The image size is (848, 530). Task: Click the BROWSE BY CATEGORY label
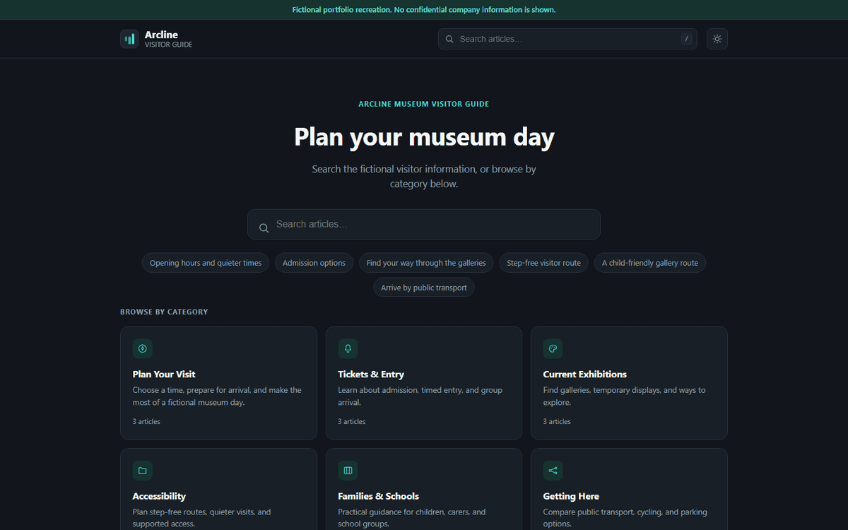pos(164,312)
